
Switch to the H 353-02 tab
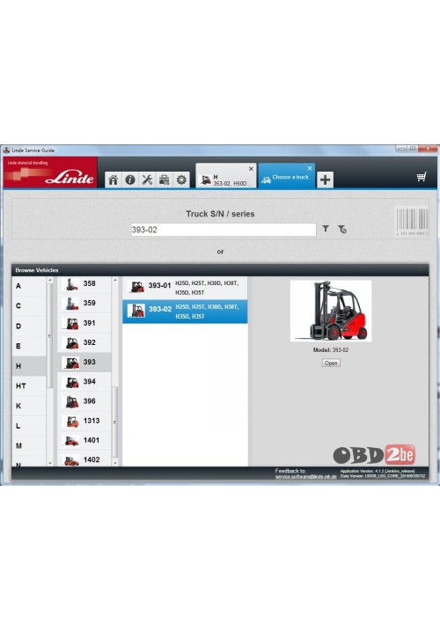(225, 176)
